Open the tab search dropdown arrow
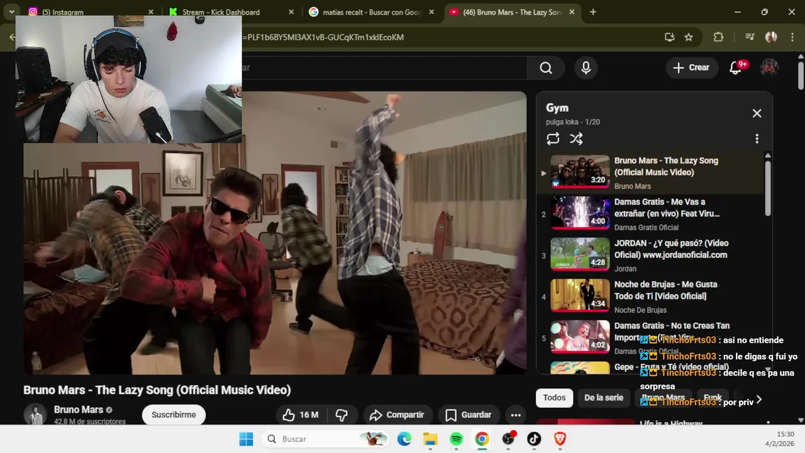The height and width of the screenshot is (453, 805). point(11,12)
